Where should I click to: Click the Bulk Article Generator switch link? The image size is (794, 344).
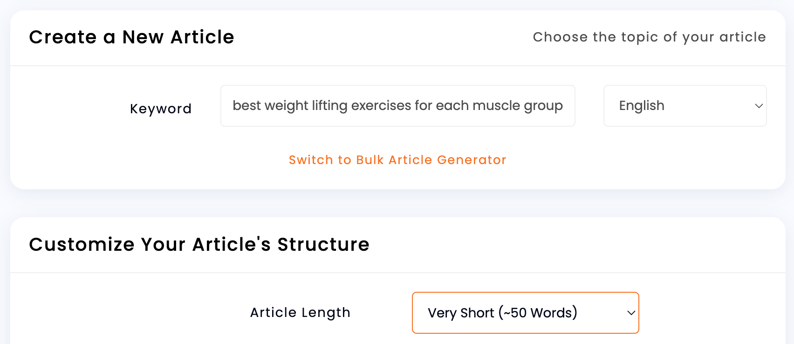[x=397, y=160]
